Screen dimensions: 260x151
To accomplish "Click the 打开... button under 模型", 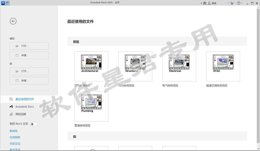I will pyautogui.click(x=29, y=46).
